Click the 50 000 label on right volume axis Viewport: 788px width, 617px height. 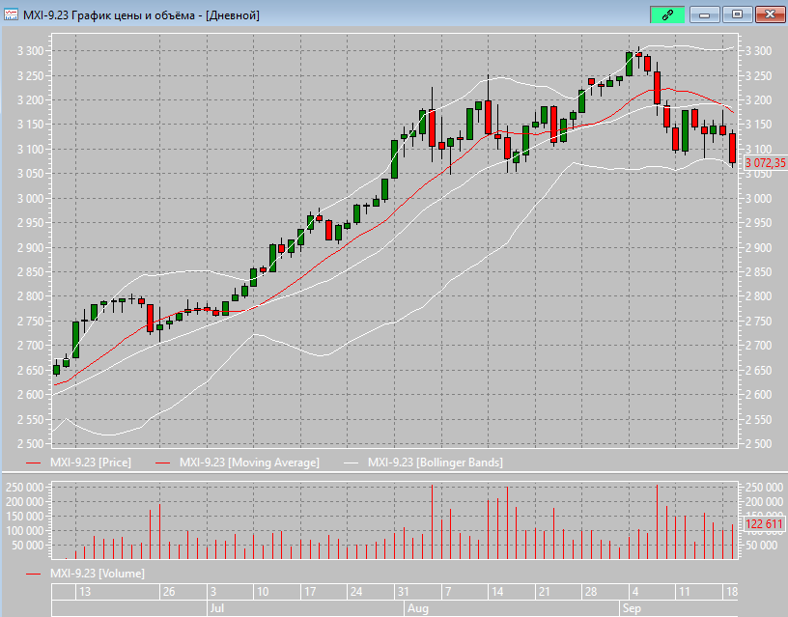click(759, 546)
